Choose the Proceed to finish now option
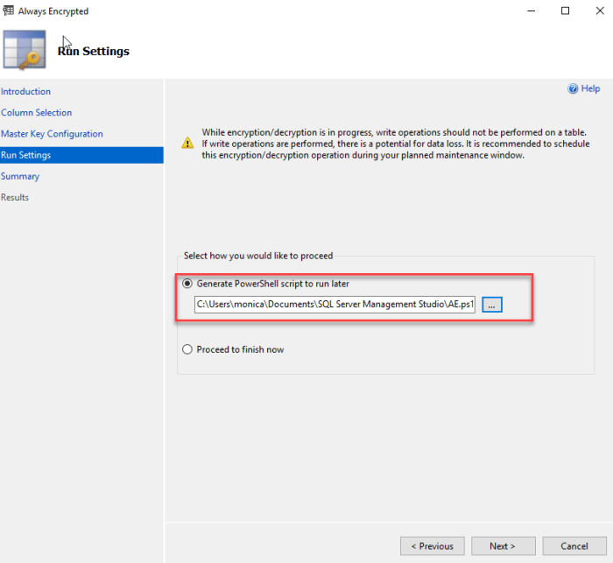This screenshot has width=613, height=563. (187, 350)
